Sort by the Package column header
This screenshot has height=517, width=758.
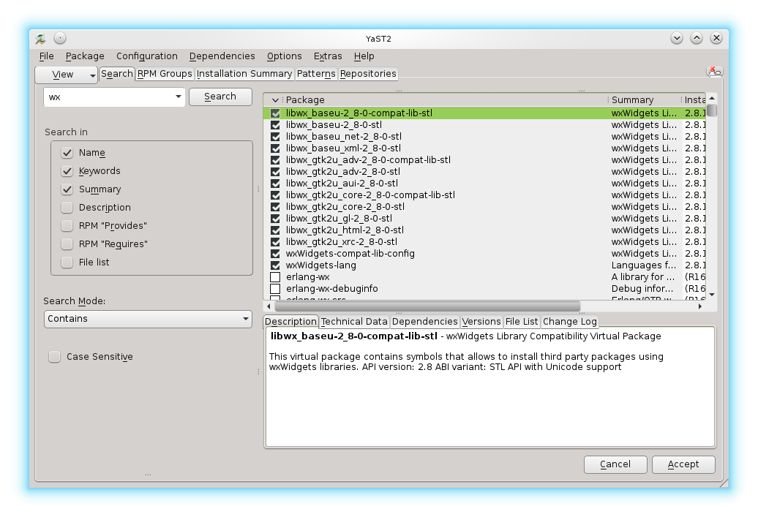tap(445, 100)
